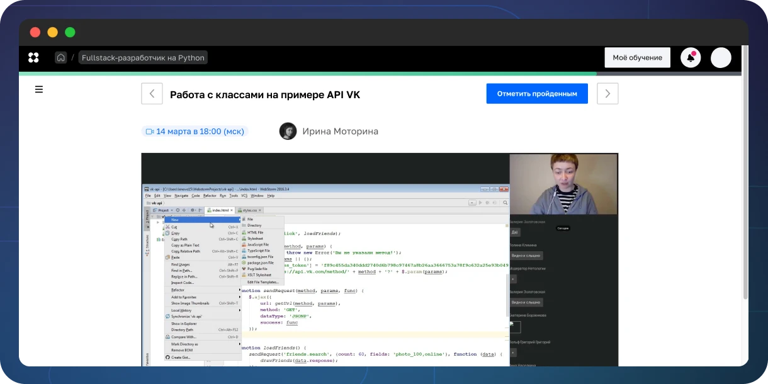Click the presenter webcam thumbnail

point(563,184)
